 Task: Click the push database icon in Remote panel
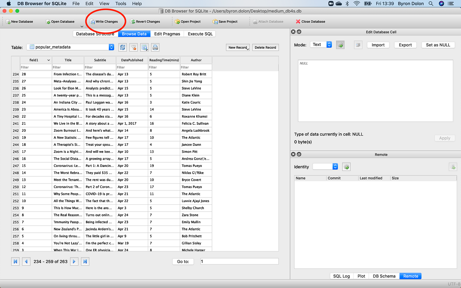click(453, 167)
